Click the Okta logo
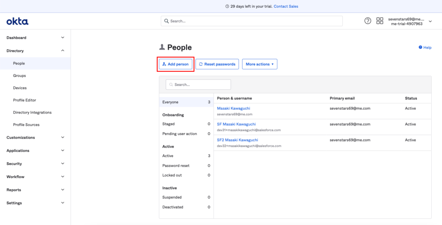This screenshot has height=225, width=442. [17, 21]
